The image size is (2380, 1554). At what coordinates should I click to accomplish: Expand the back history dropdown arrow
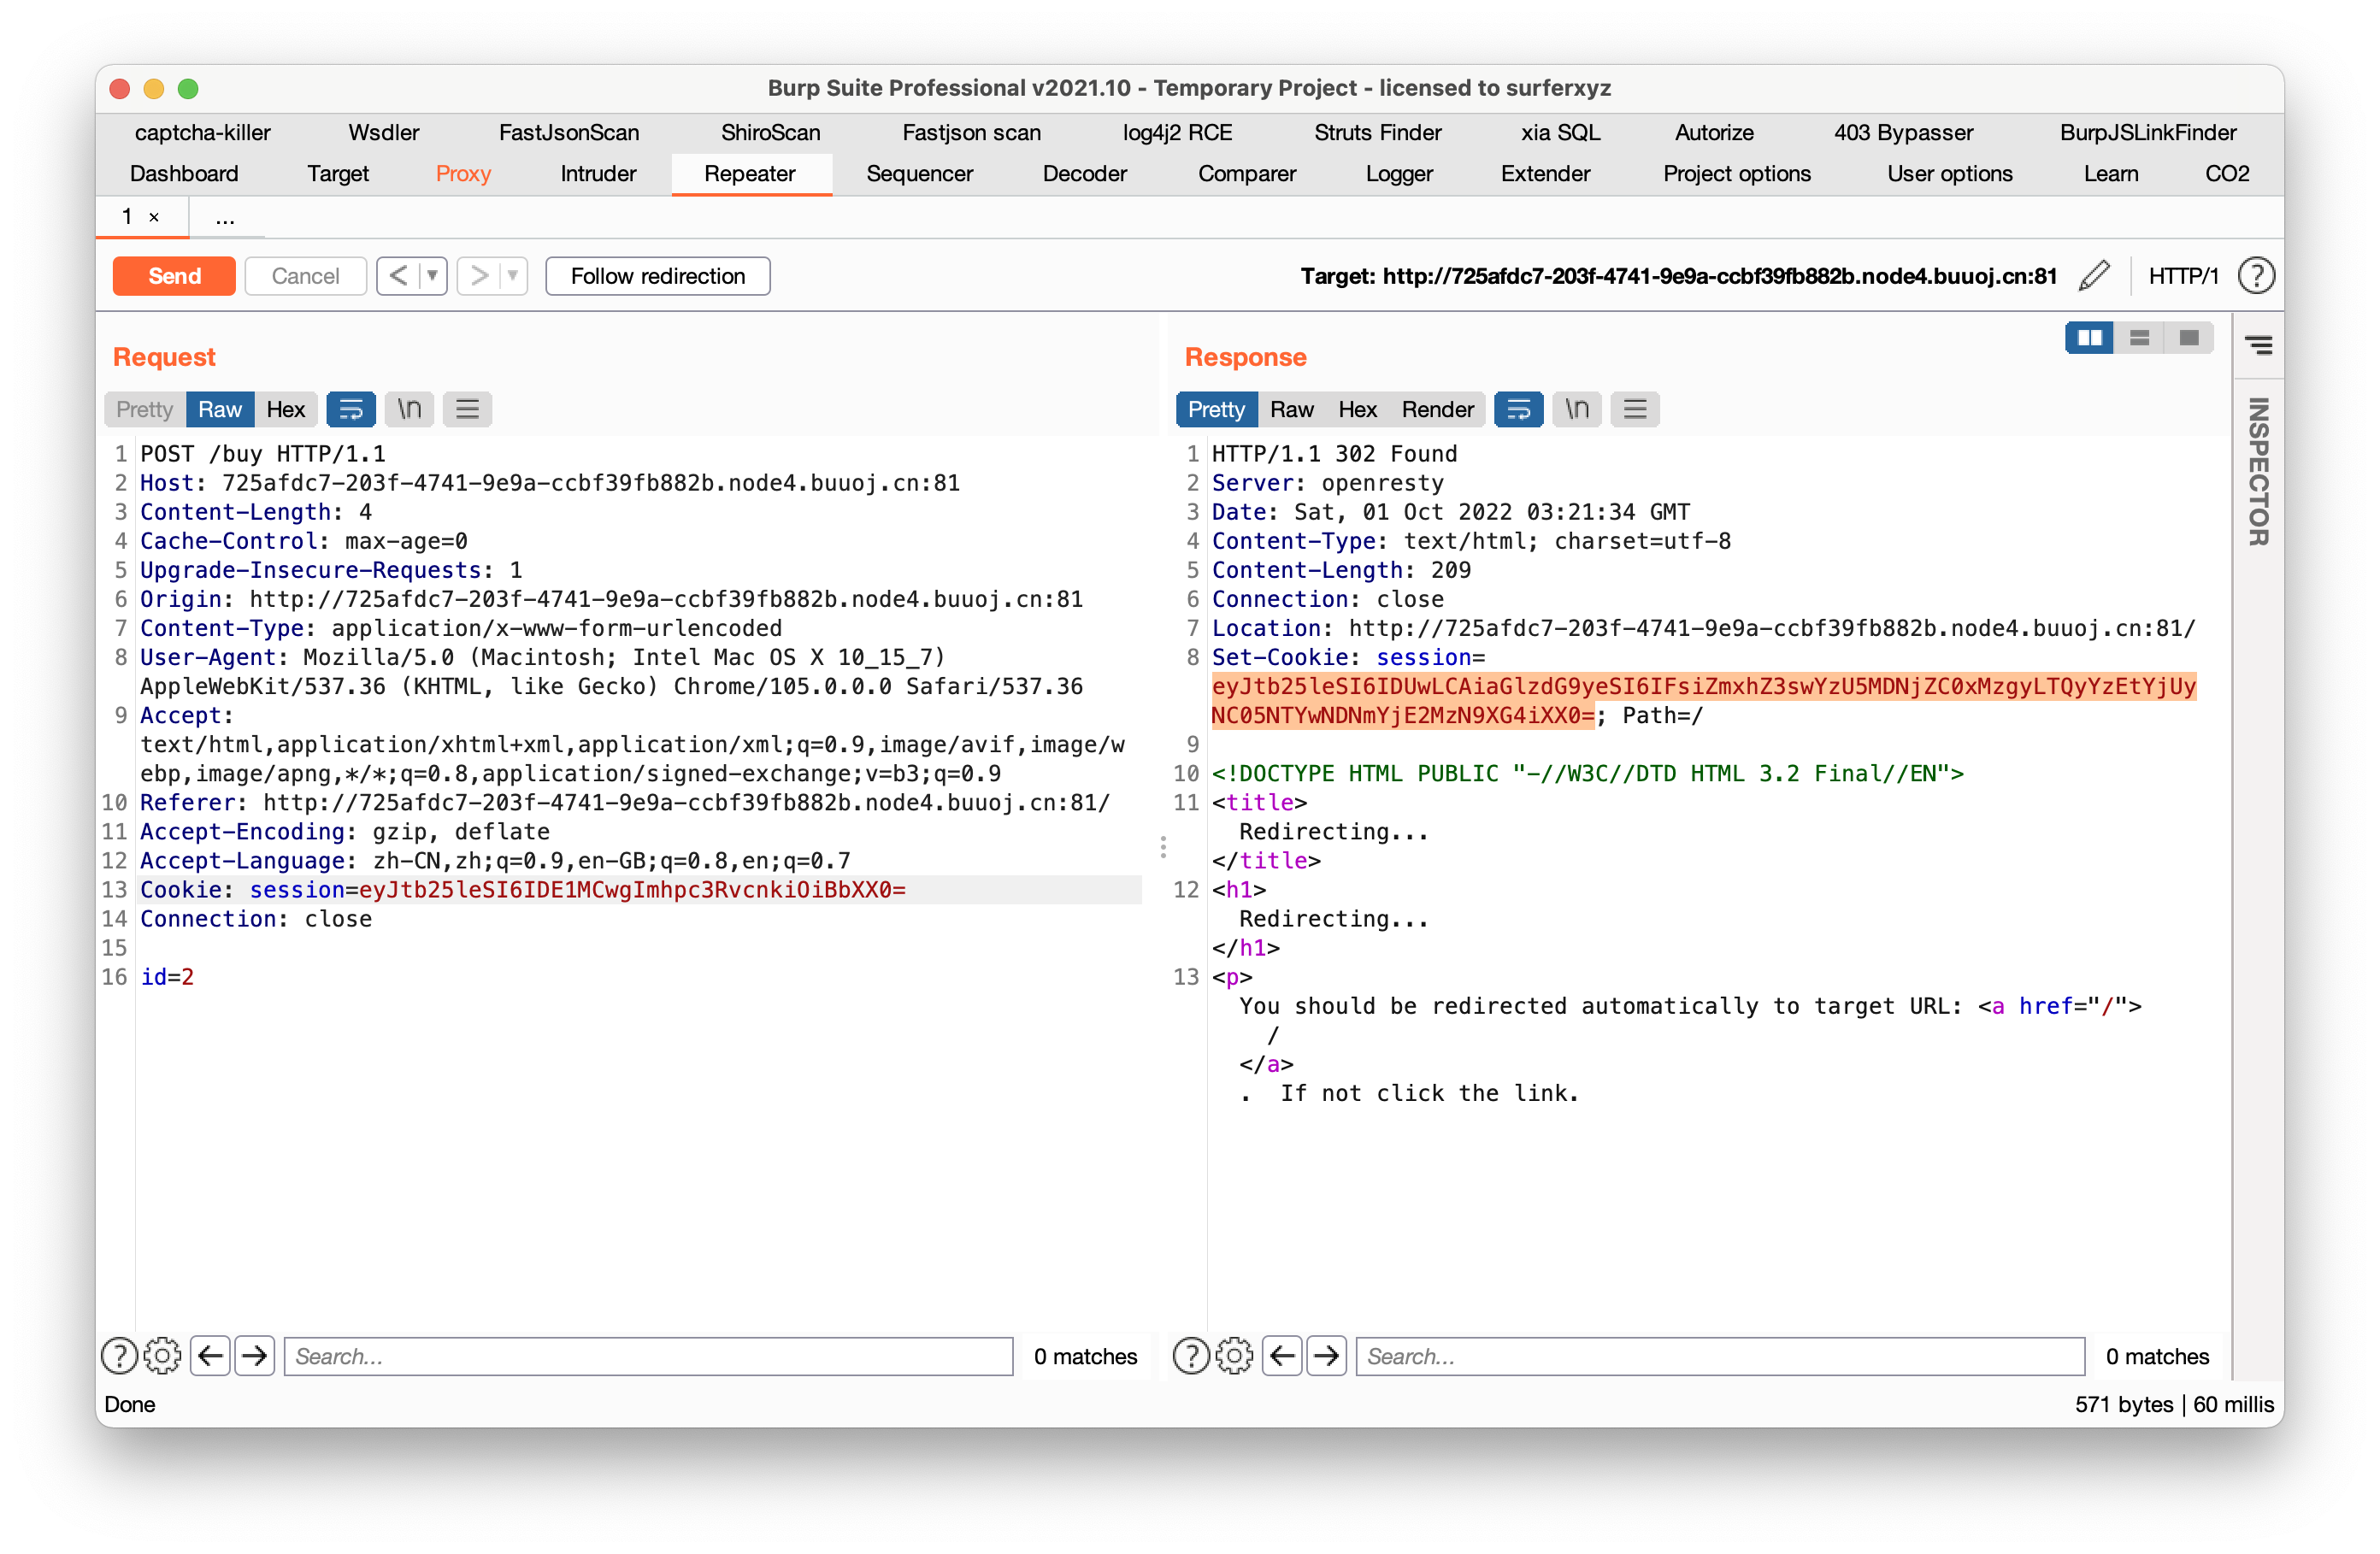(433, 276)
